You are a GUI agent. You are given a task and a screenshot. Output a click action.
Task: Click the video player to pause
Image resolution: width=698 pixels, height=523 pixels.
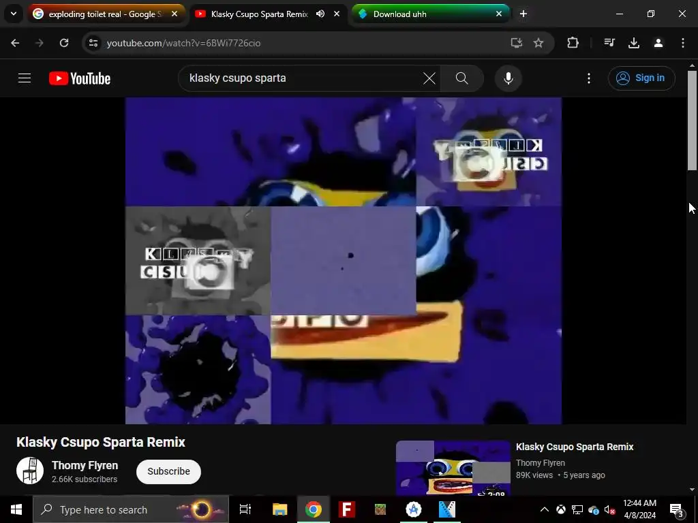pos(344,261)
